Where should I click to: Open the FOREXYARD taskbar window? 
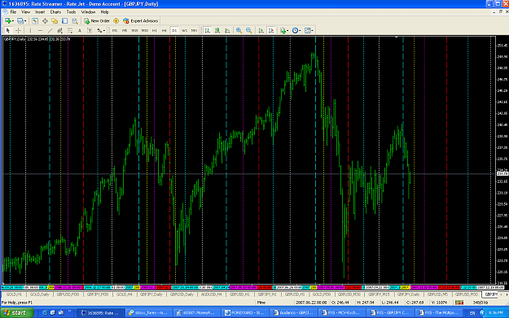point(245,313)
